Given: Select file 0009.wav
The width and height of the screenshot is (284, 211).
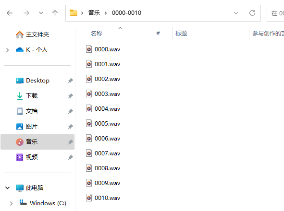Looking at the screenshot, I should click(x=108, y=183).
